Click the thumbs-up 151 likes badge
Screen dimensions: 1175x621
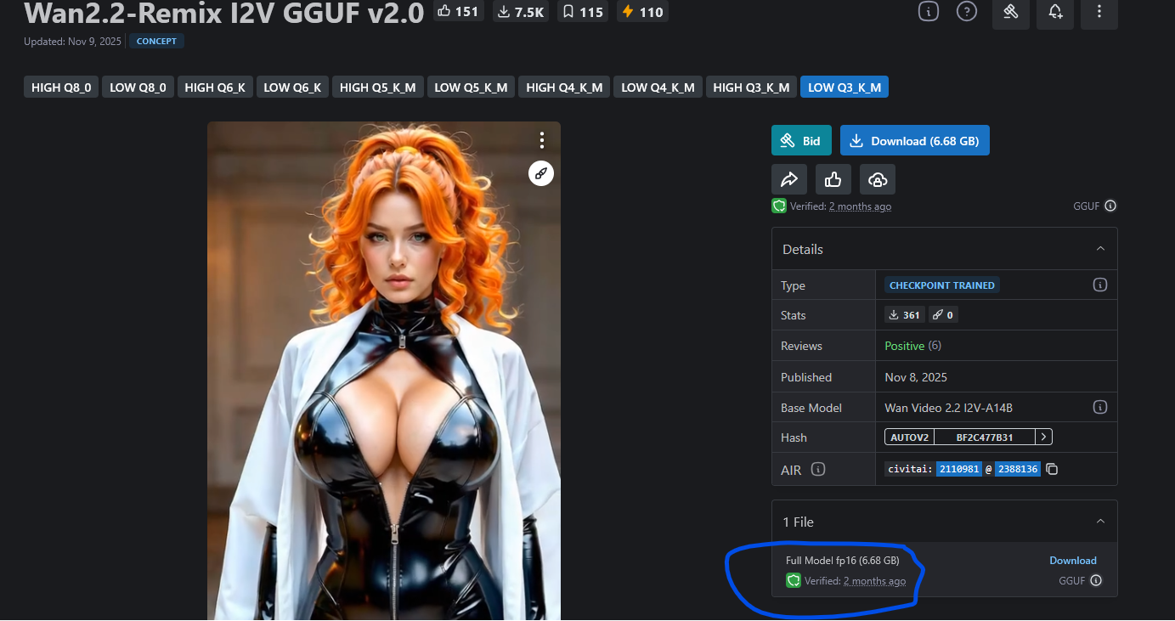458,12
